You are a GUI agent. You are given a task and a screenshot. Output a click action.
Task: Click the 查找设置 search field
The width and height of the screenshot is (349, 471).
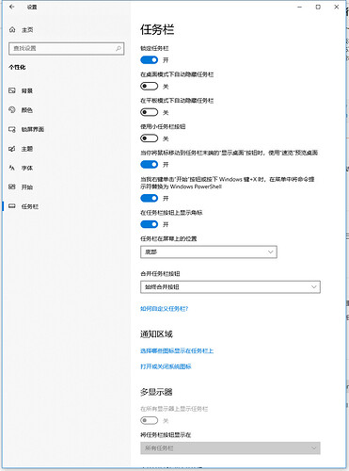tap(67, 49)
